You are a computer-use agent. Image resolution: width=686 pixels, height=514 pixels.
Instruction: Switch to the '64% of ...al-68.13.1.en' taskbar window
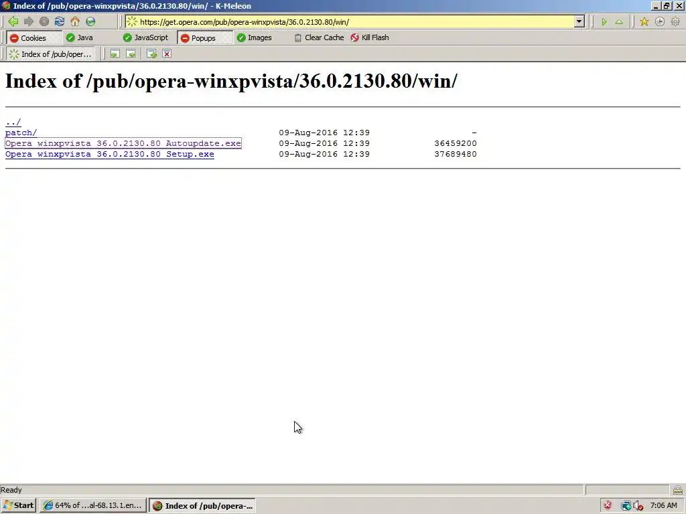coord(92,506)
